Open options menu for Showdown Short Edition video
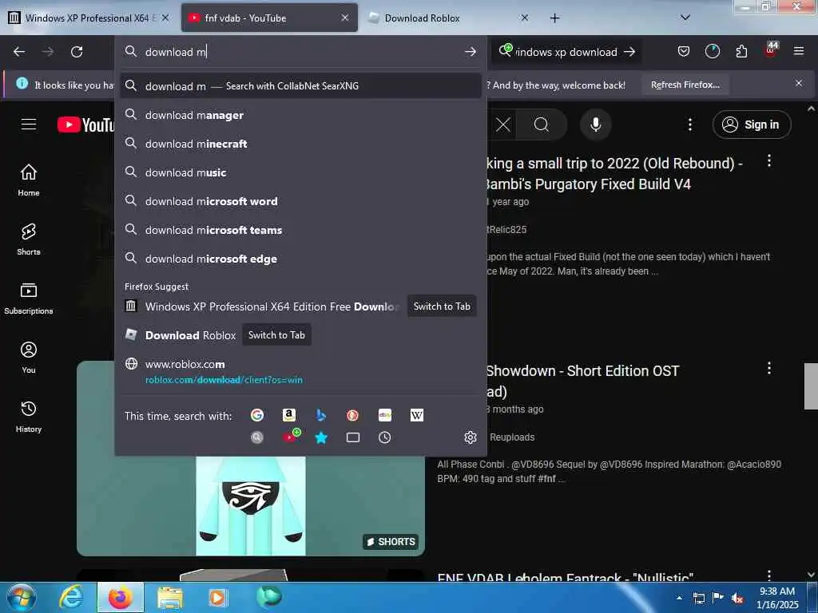The width and height of the screenshot is (818, 613). 769,369
